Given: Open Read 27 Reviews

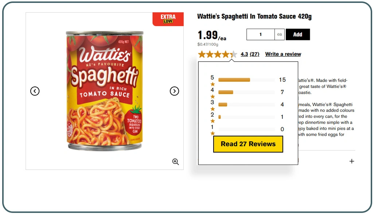Looking at the screenshot, I should (x=248, y=144).
